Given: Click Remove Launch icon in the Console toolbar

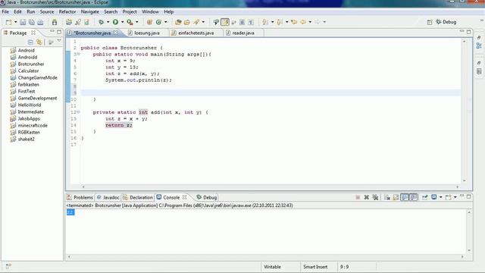Looking at the screenshot, I should pos(367,197).
